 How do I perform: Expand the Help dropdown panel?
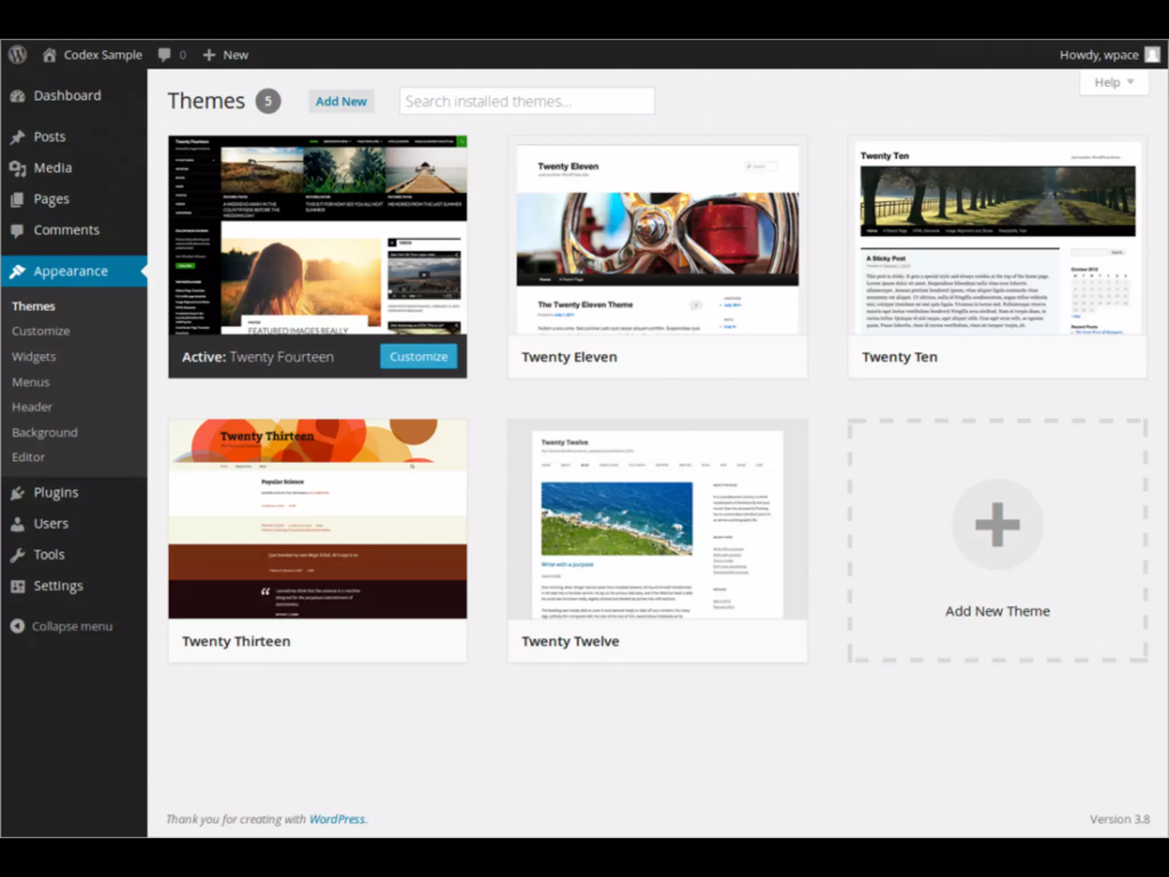click(x=1113, y=83)
